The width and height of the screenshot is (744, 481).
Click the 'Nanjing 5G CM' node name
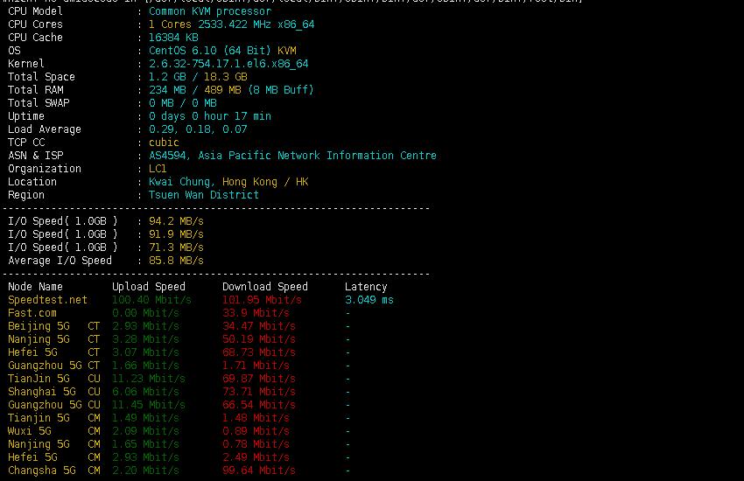[x=54, y=444]
